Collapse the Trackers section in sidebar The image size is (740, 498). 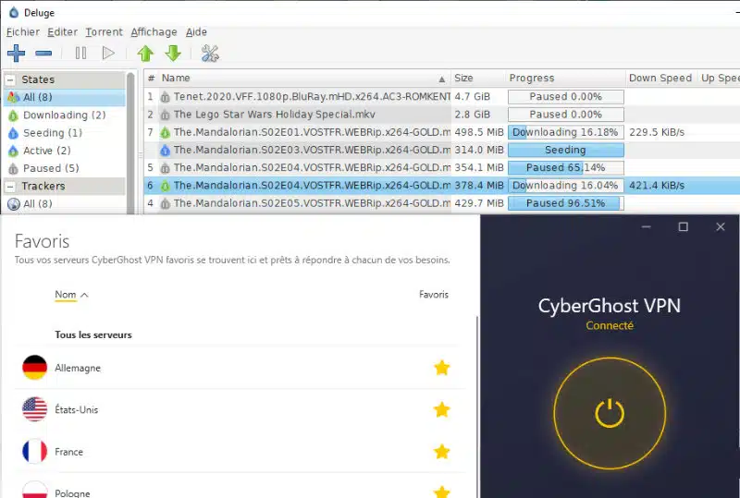[x=10, y=187]
